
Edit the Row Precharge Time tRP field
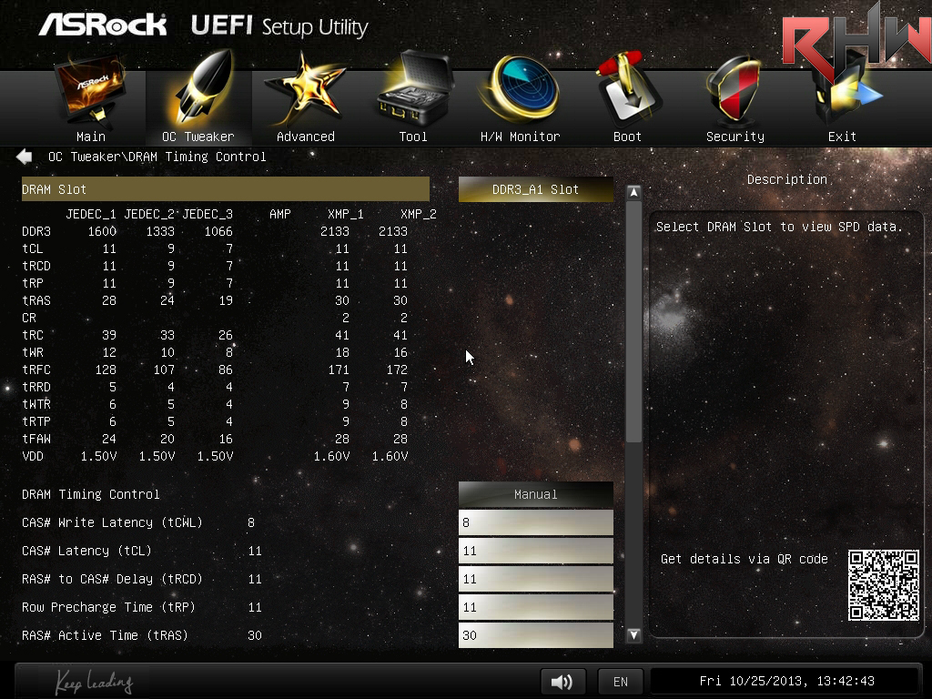535,607
